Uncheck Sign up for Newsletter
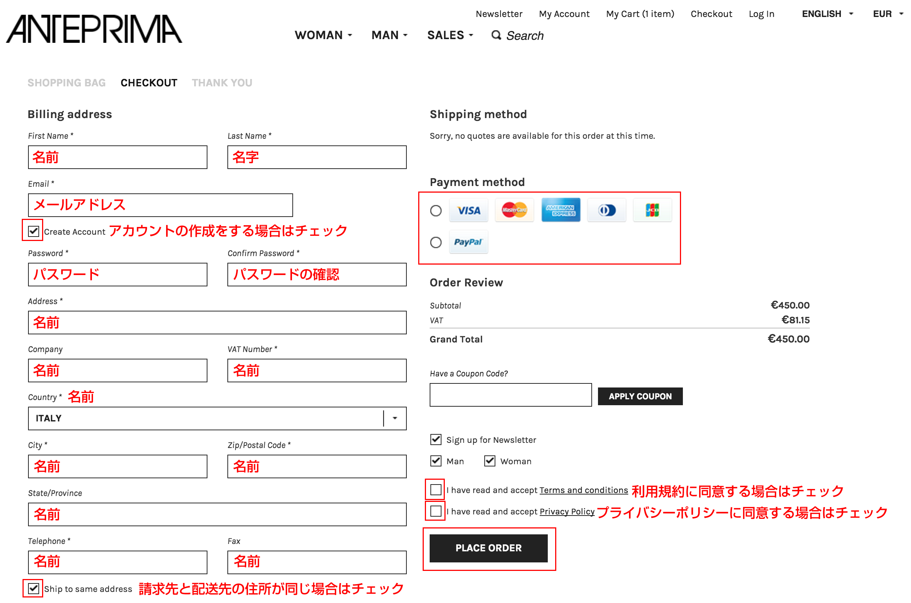Screen dimensions: 911x603 coord(436,440)
